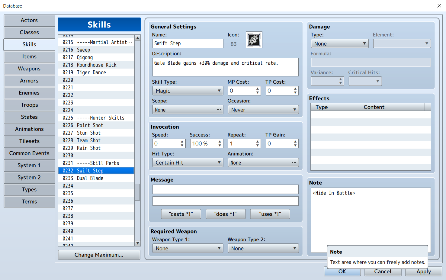Apply the database changes
This screenshot has width=446, height=280.
coord(423,272)
